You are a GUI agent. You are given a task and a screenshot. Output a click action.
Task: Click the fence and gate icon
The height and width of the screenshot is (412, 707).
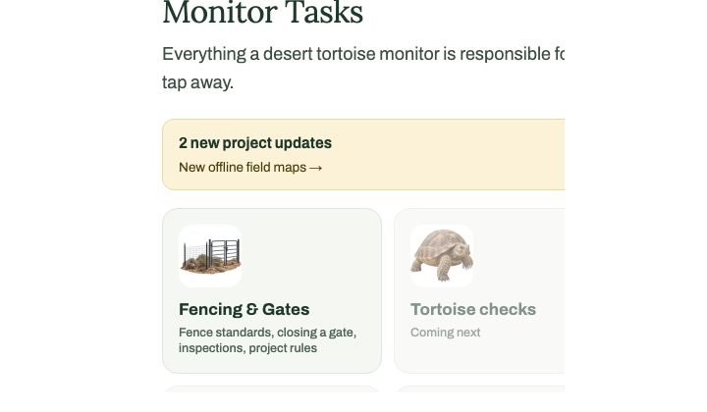[x=210, y=256]
